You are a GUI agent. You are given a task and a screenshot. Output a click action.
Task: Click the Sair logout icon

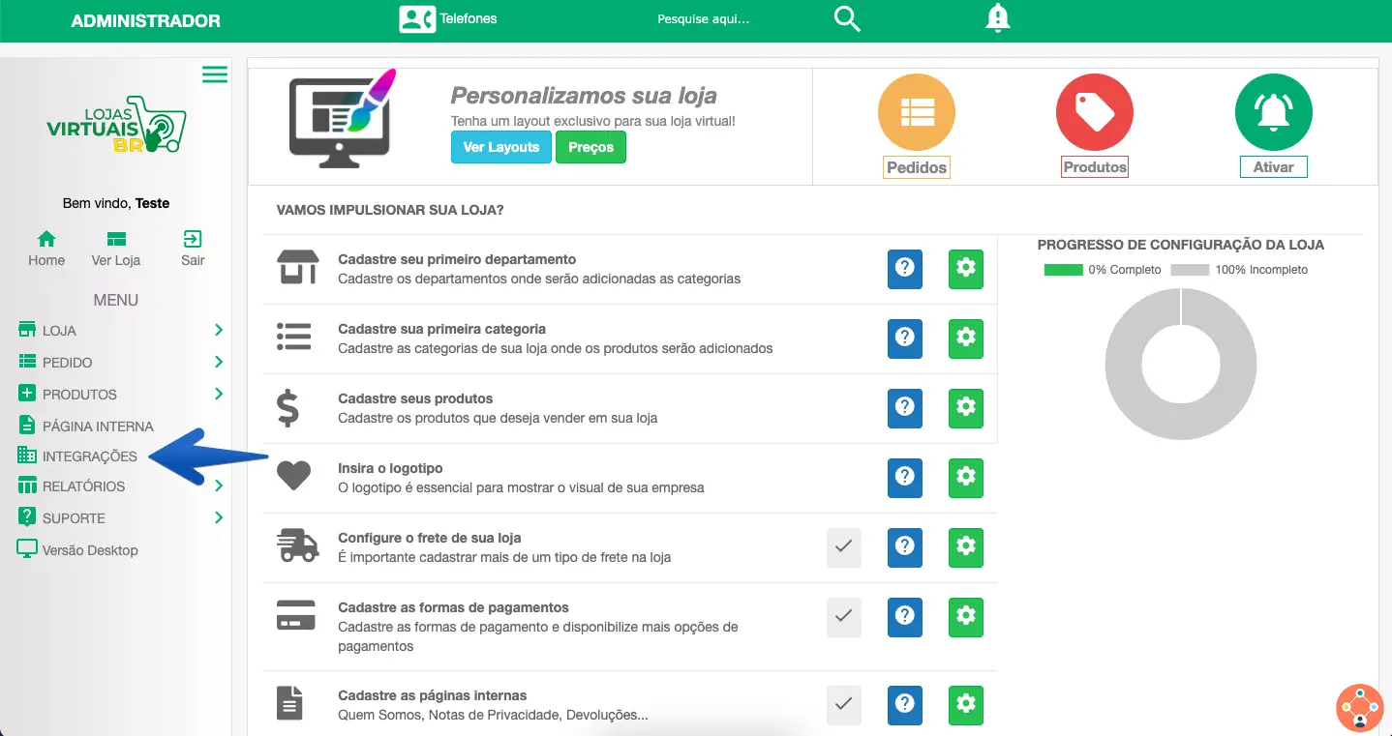click(193, 239)
